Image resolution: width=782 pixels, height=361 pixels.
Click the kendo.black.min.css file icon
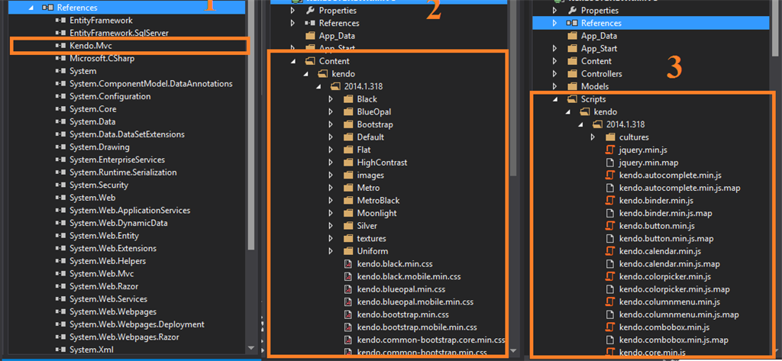tap(348, 264)
